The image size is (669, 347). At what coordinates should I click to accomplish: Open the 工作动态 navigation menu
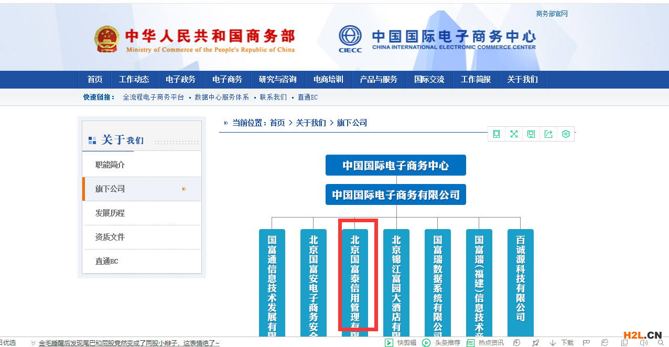[x=134, y=80]
